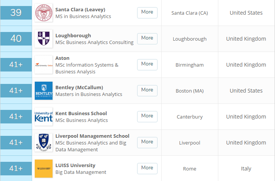Click the Rome location cell
The image size is (275, 181).
click(190, 169)
